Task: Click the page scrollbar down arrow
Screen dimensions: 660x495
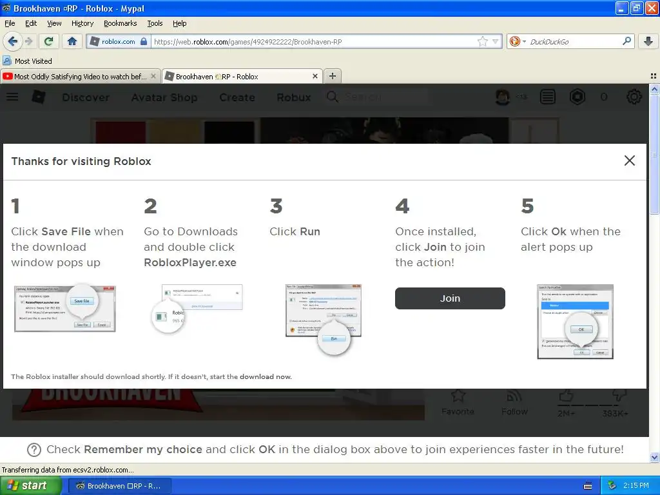Action: click(654, 457)
